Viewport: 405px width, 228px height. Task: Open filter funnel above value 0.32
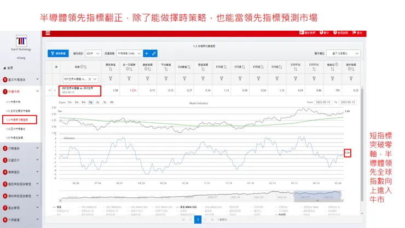[x=351, y=79]
